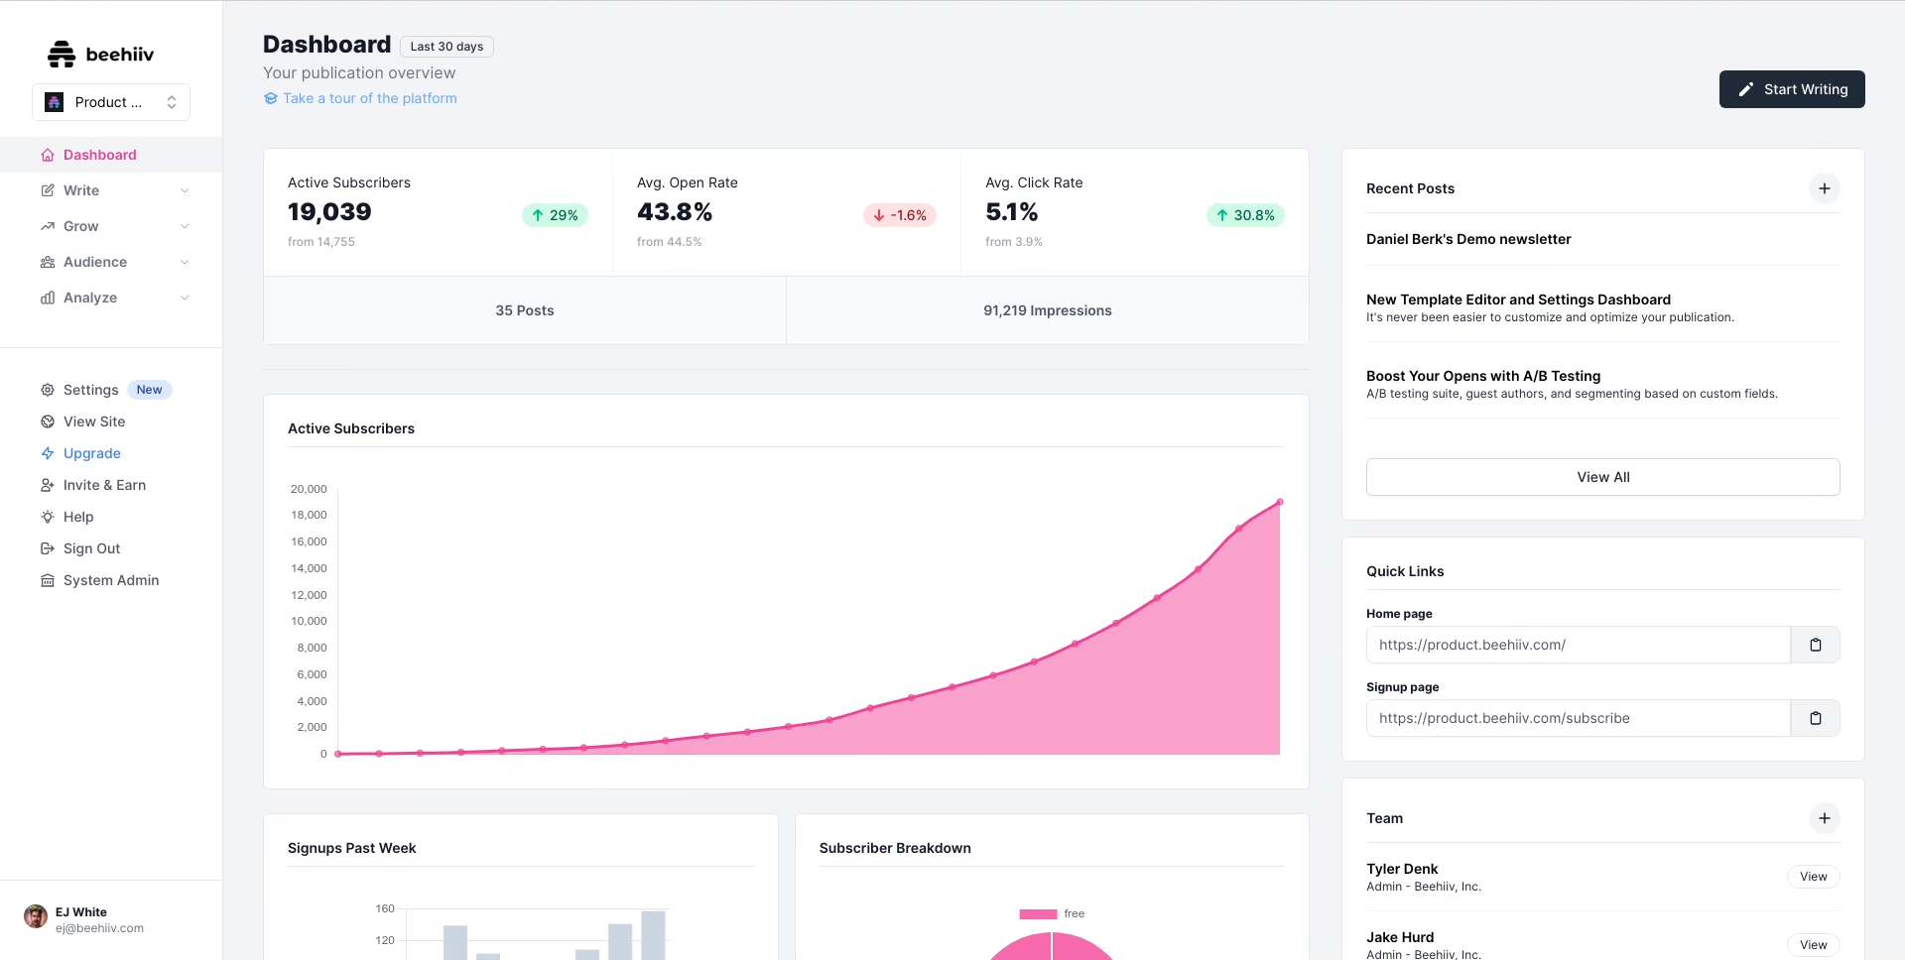This screenshot has height=960, width=1905.
Task: Open Daniel Berk's Demo newsletter post
Action: click(1468, 239)
